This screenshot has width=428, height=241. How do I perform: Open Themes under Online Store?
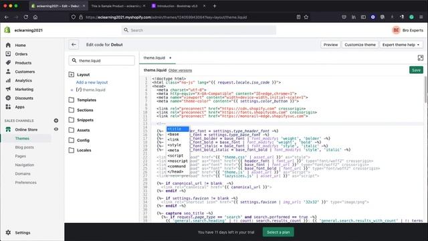[x=22, y=139]
